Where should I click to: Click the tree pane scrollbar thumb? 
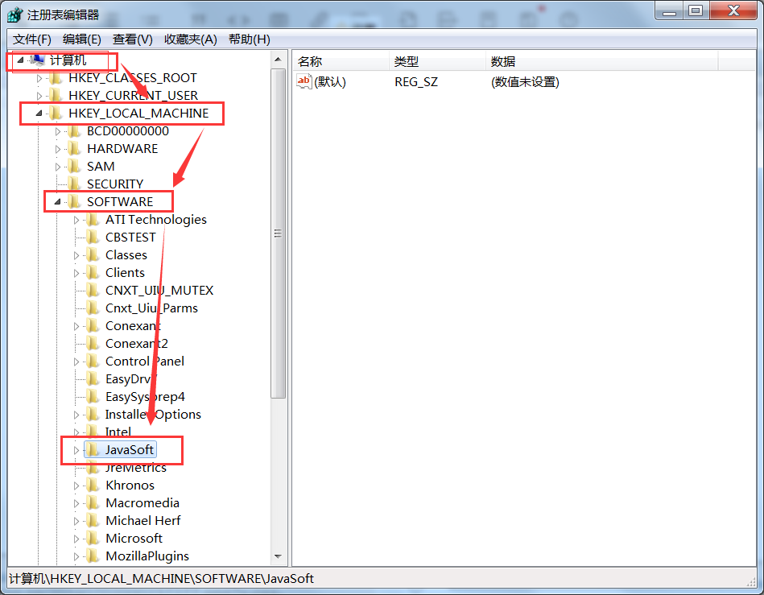pyautogui.click(x=279, y=233)
